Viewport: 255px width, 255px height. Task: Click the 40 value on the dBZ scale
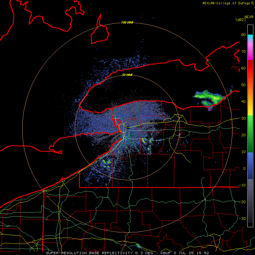coord(243,102)
